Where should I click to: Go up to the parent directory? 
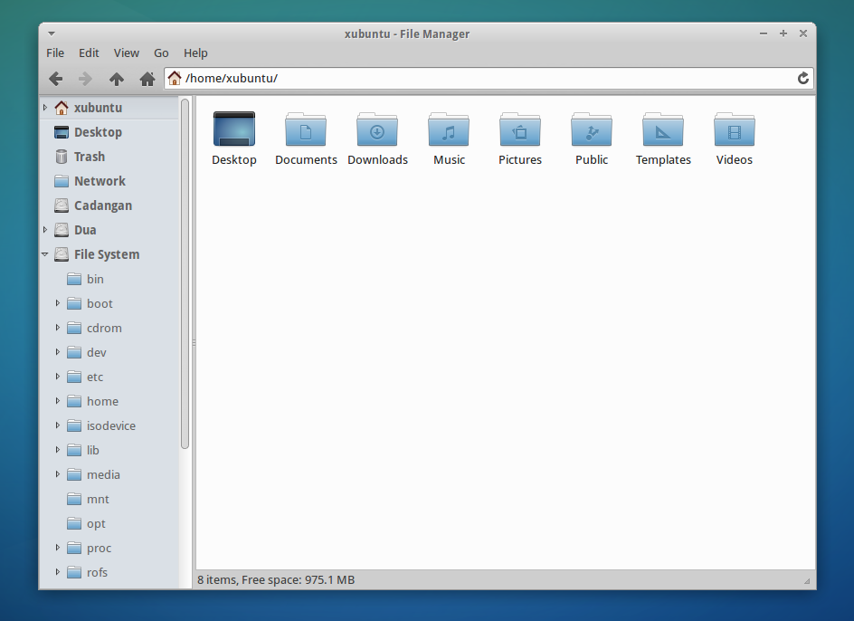(x=116, y=79)
